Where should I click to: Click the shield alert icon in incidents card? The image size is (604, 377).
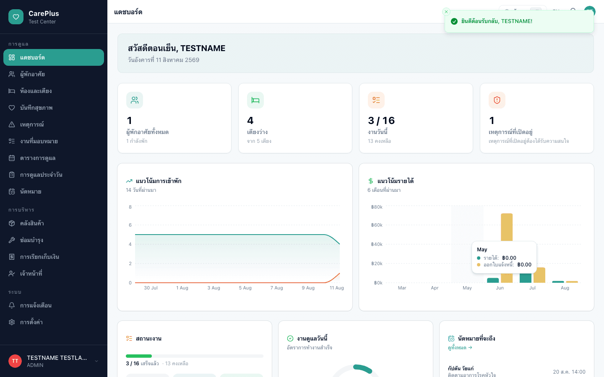click(497, 100)
